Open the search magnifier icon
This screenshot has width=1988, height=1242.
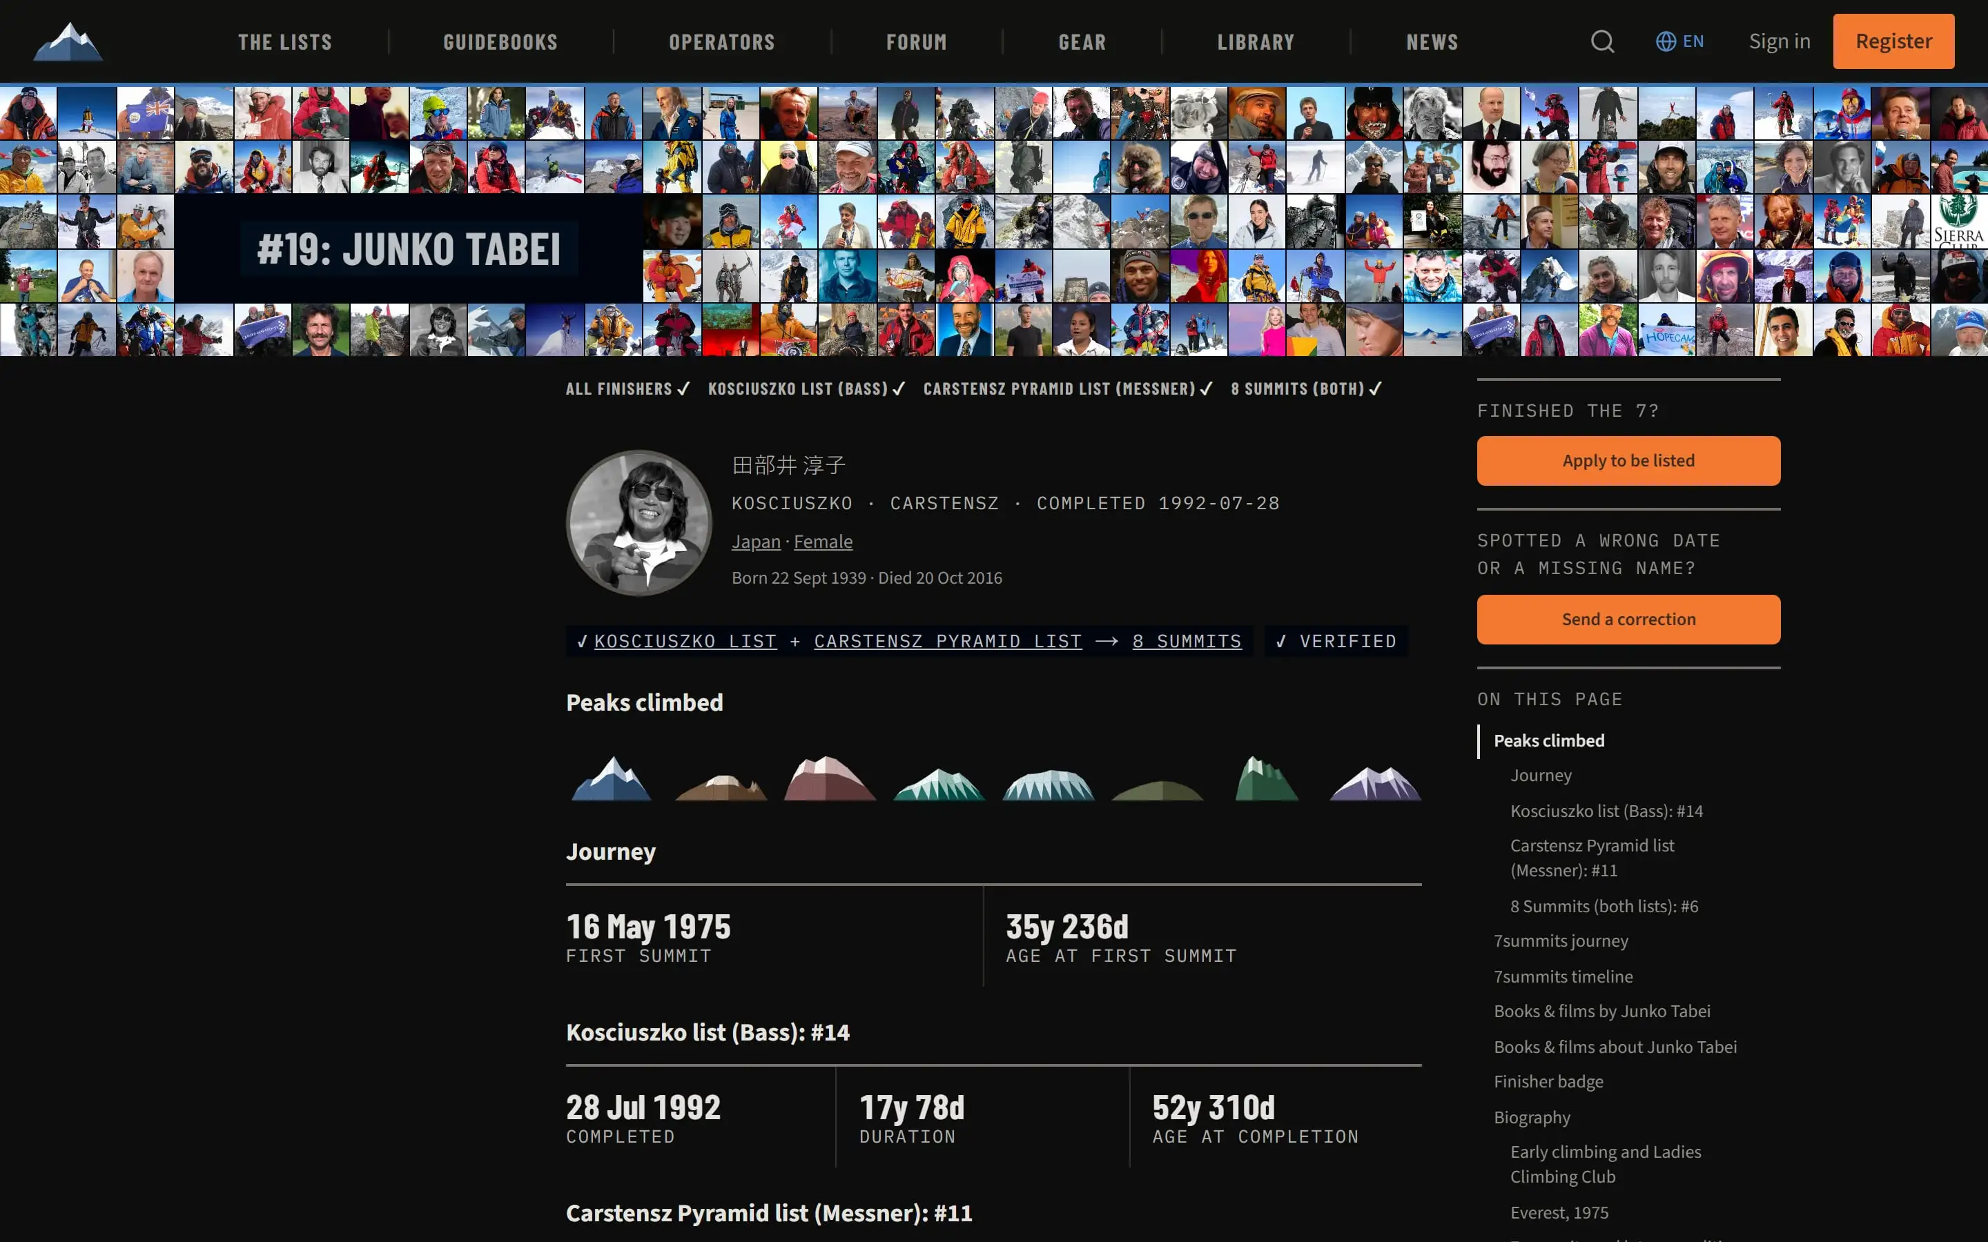[1602, 41]
